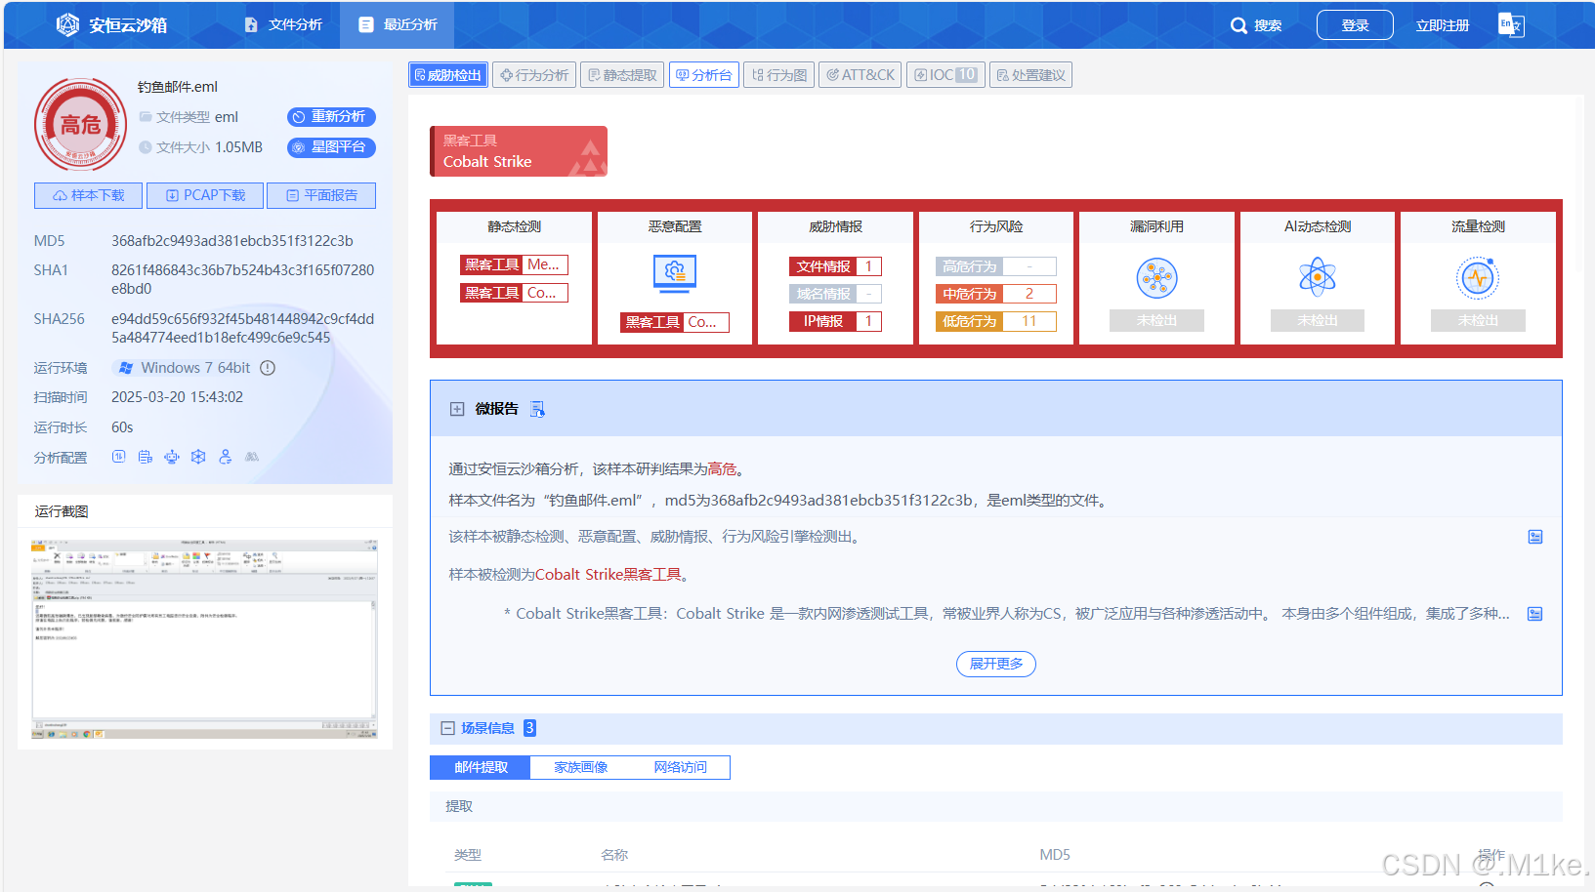Click the 重新分析 button

(x=331, y=117)
